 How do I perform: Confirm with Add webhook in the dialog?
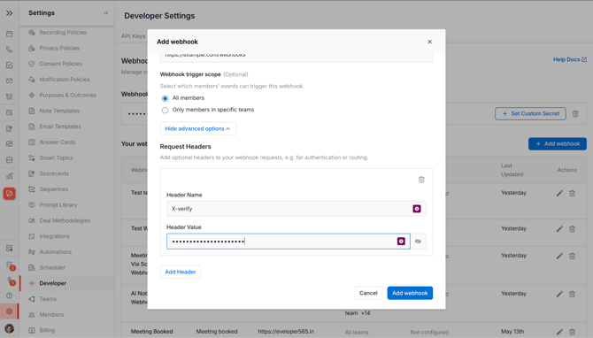coord(410,293)
